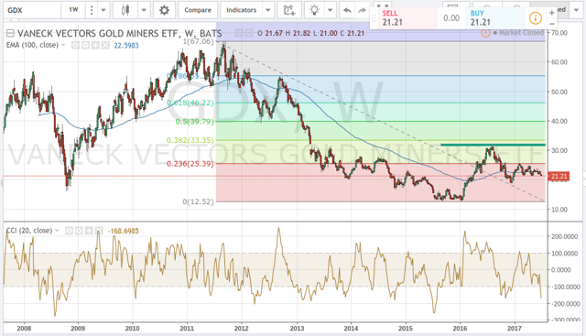The image size is (586, 336).
Task: Open the EMA (100, close) legend dropdown
Action: coord(63,45)
